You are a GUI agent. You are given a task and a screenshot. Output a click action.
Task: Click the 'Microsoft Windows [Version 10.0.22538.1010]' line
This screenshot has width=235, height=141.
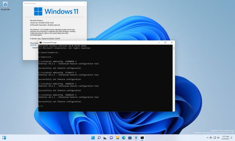[x=62, y=46]
